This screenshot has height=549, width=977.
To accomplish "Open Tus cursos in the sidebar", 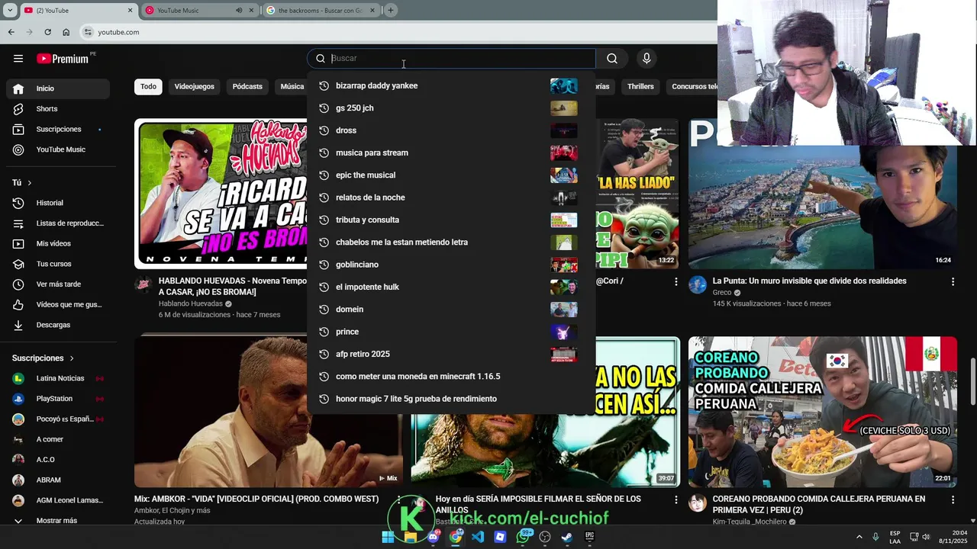I will [x=58, y=264].
